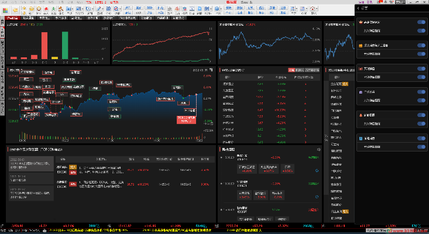This screenshot has width=429, height=234.
Task: Toggle the switch beside the crown icon setting
Action: pyautogui.click(x=420, y=22)
